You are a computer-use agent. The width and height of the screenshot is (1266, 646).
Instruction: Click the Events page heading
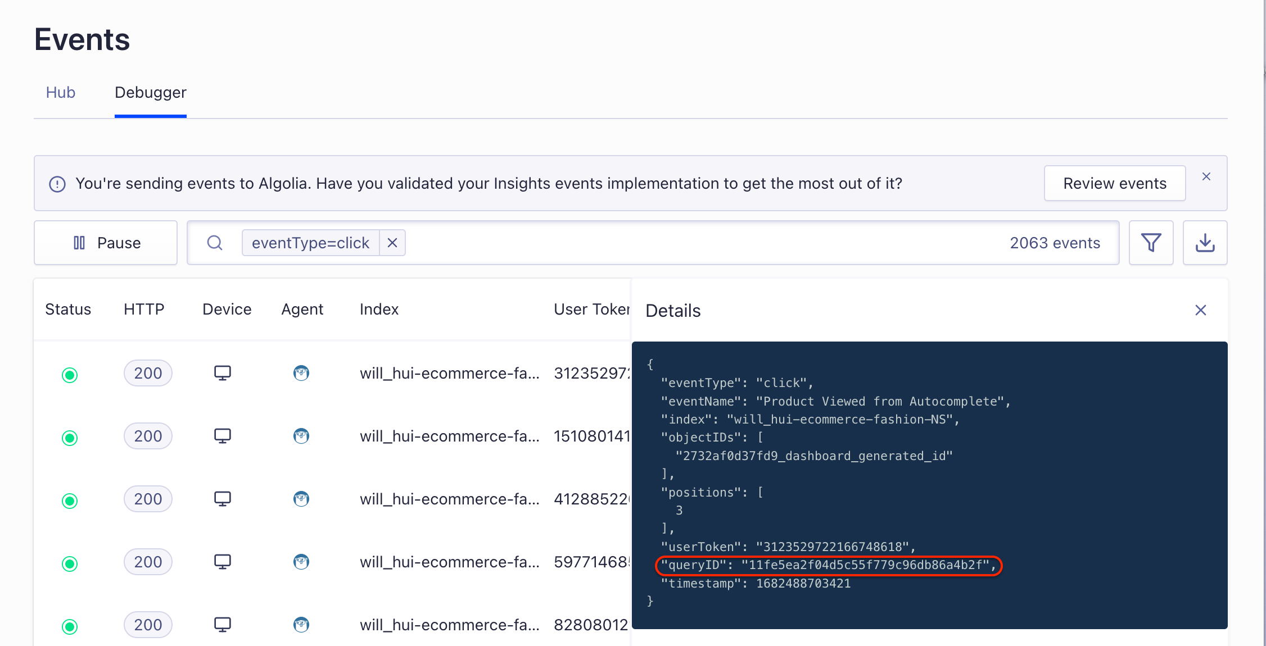82,39
